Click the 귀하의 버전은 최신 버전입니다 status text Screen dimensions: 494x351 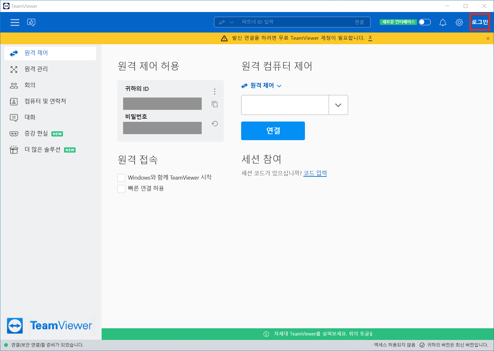[458, 345]
